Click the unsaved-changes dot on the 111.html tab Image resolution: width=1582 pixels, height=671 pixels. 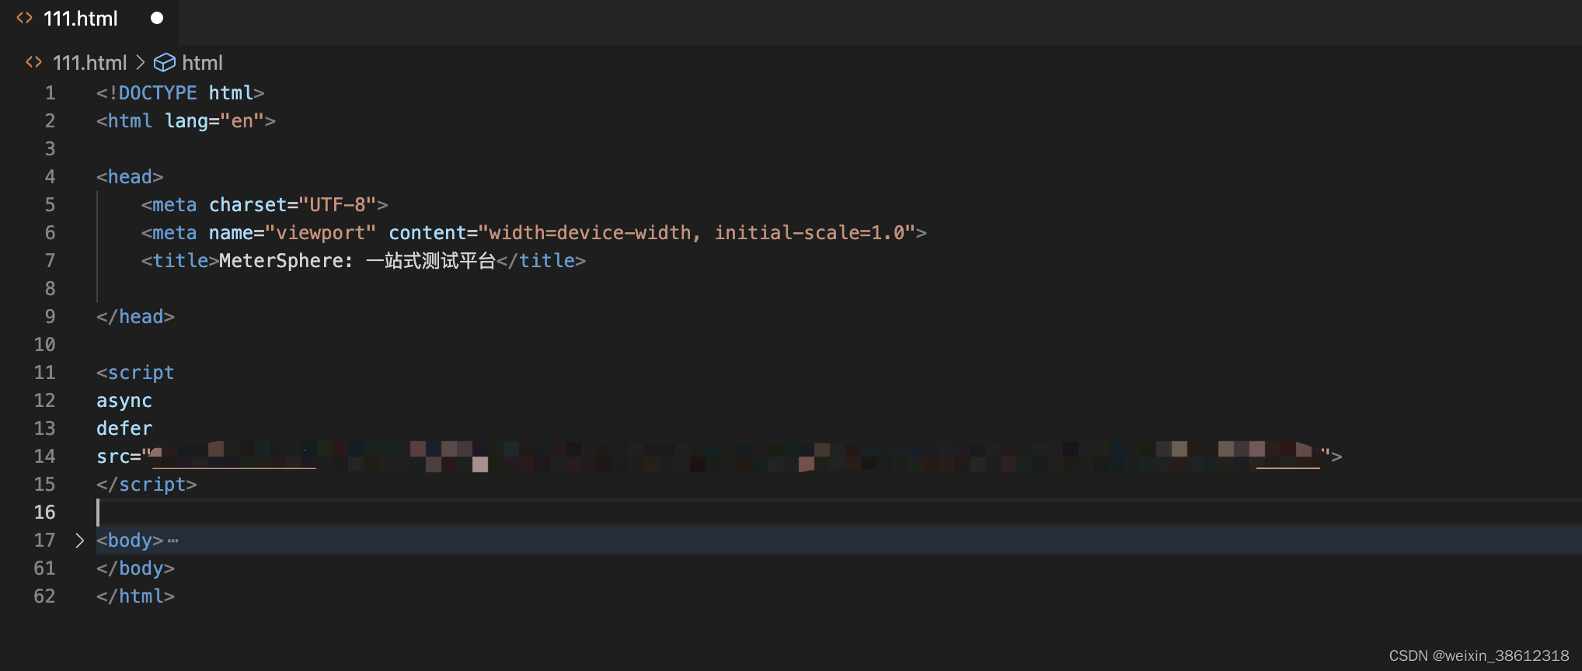tap(157, 18)
